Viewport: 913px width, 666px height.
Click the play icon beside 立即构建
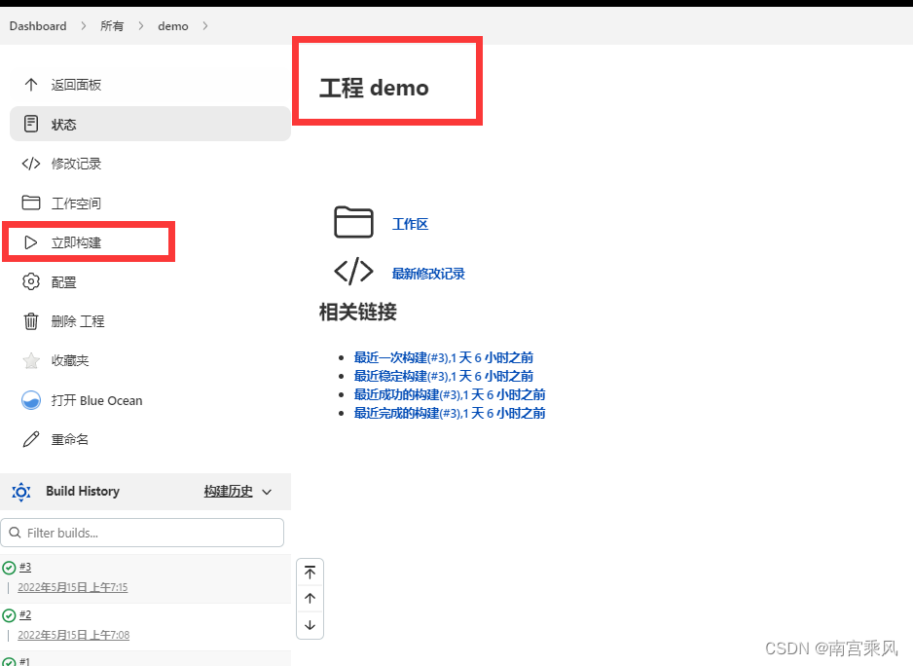point(31,242)
